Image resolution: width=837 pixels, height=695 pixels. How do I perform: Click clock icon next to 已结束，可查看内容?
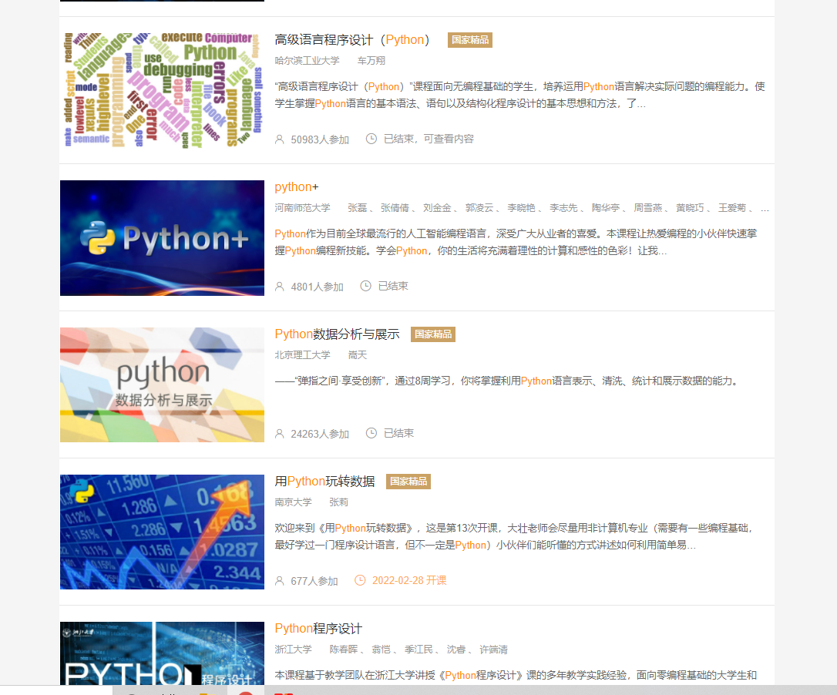click(x=371, y=139)
